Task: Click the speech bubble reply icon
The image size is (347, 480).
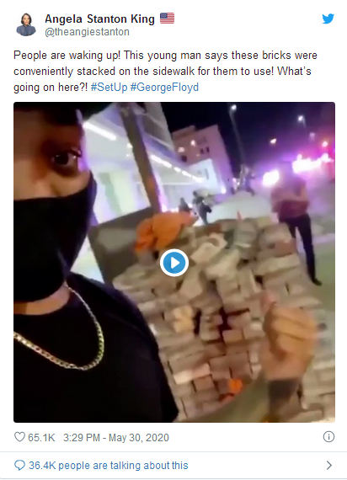Action: [19, 466]
